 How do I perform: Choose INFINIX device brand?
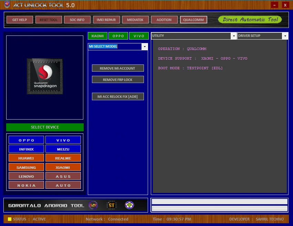27,149
